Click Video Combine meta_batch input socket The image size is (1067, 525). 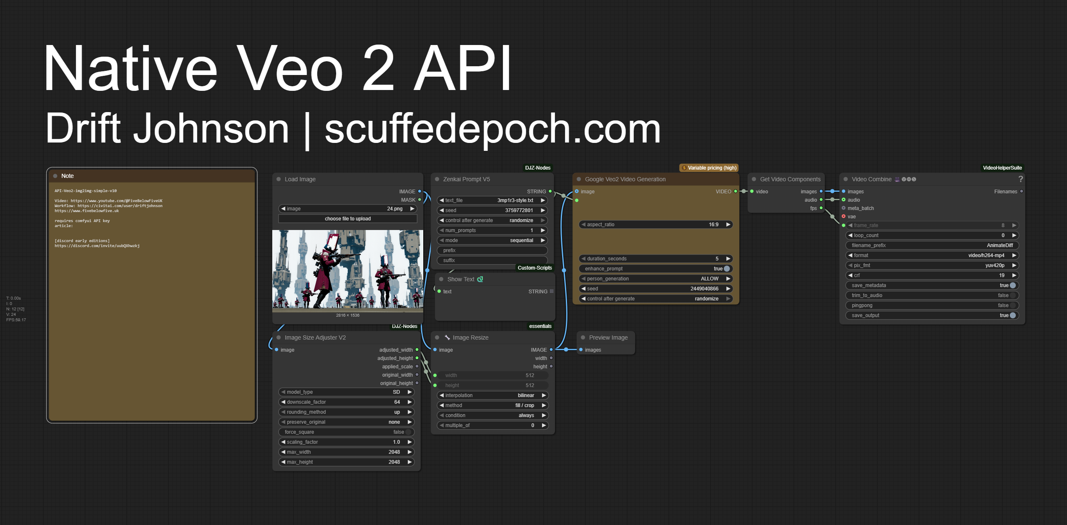(x=844, y=208)
